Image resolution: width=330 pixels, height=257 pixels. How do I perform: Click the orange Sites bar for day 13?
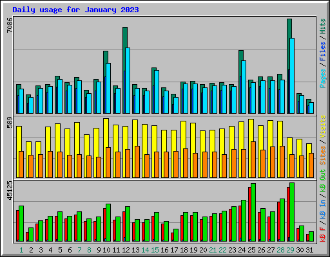(x=137, y=162)
